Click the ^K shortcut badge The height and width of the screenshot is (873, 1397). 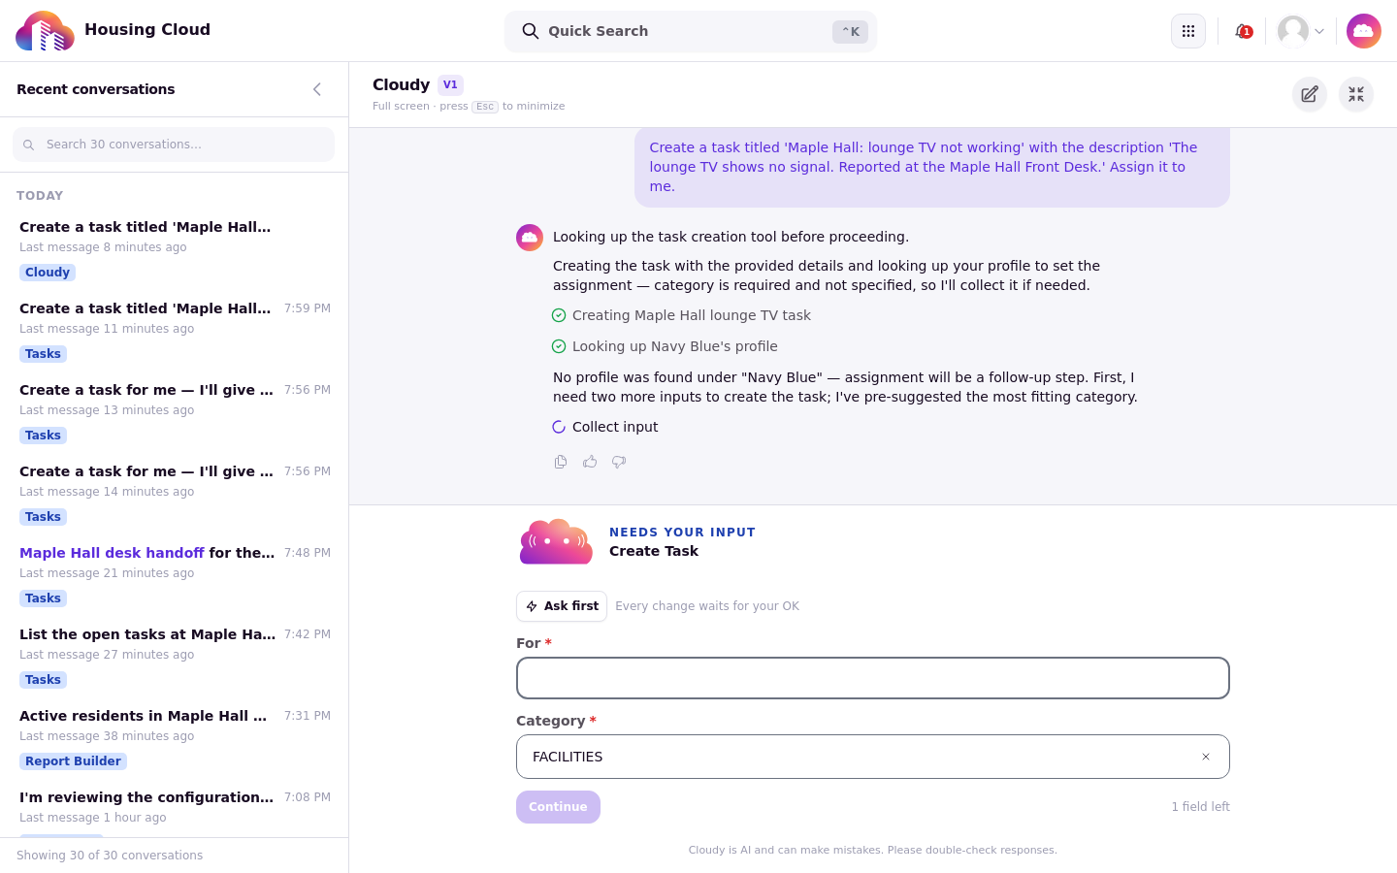click(x=850, y=32)
